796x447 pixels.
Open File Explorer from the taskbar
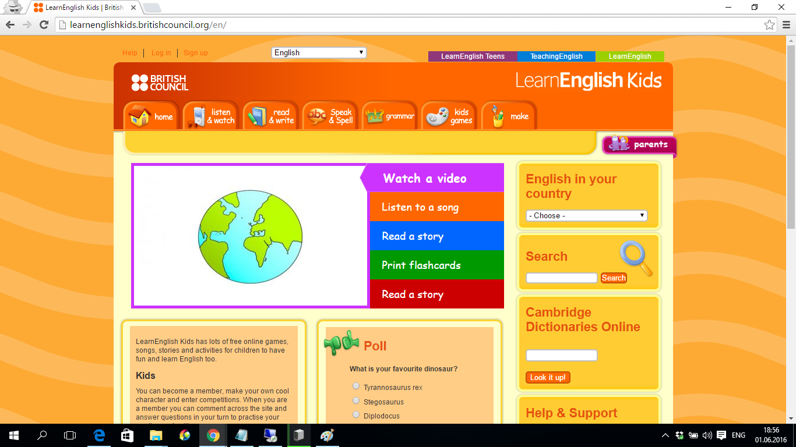pos(156,435)
